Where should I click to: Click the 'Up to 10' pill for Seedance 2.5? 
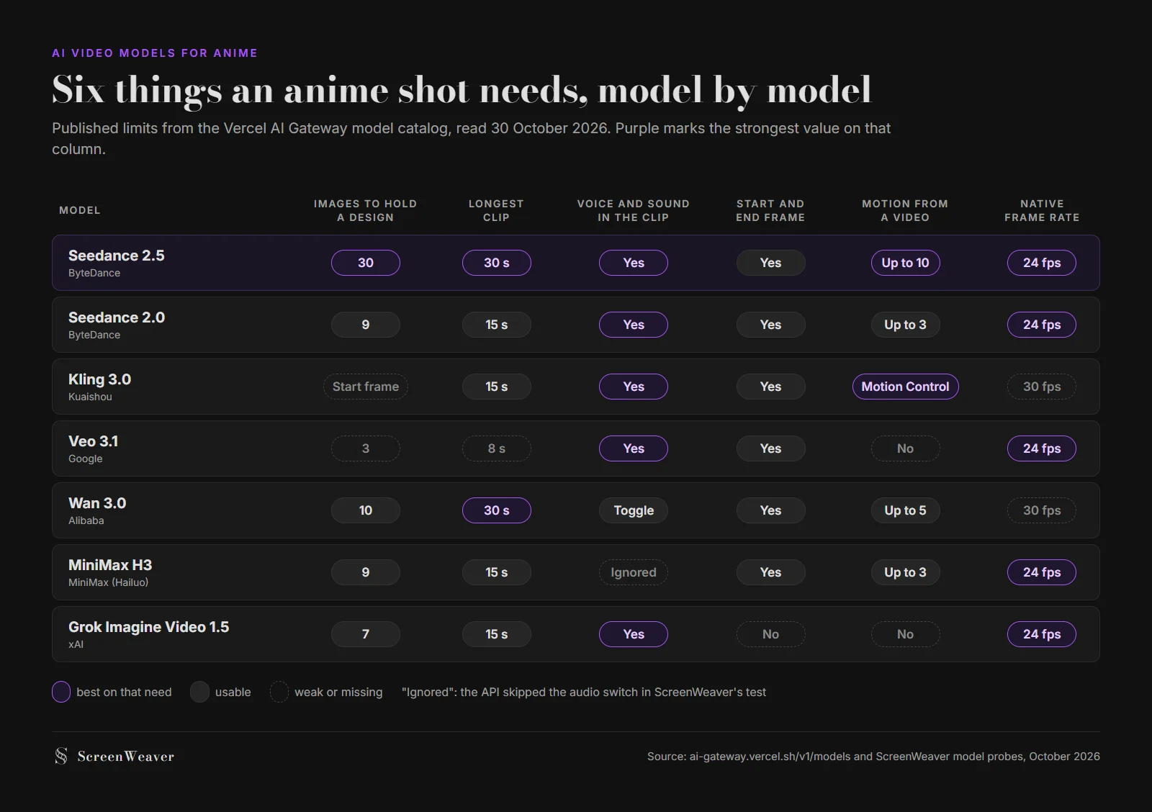tap(905, 263)
